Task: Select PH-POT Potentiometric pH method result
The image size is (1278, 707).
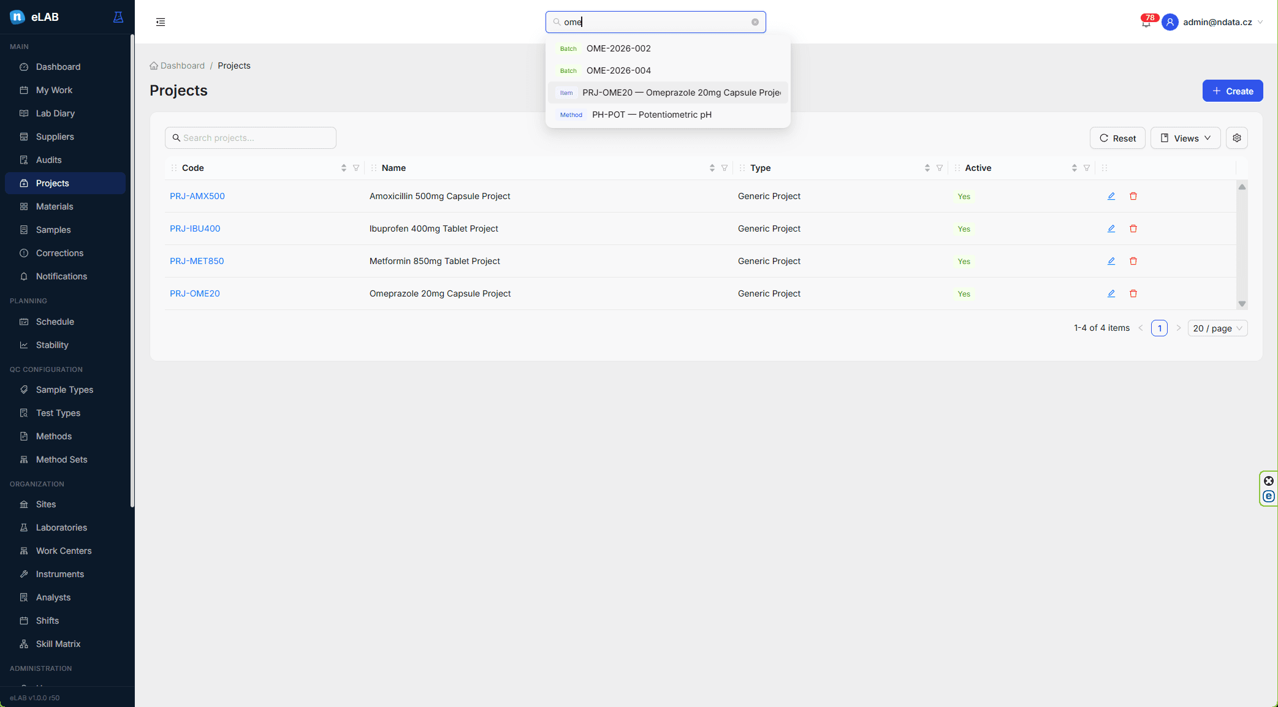Action: [x=668, y=115]
